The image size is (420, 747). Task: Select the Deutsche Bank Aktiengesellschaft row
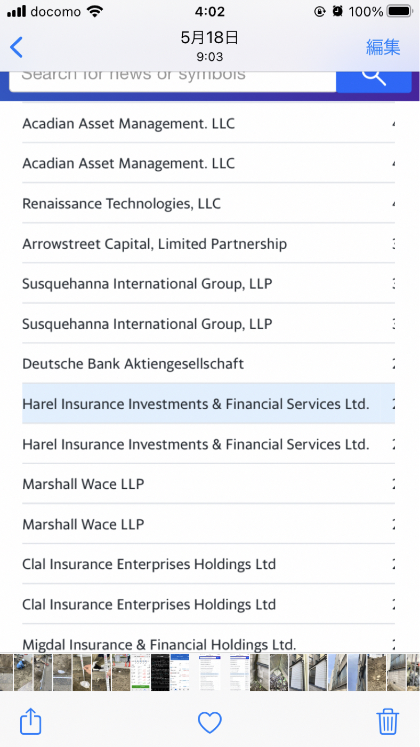coord(133,364)
